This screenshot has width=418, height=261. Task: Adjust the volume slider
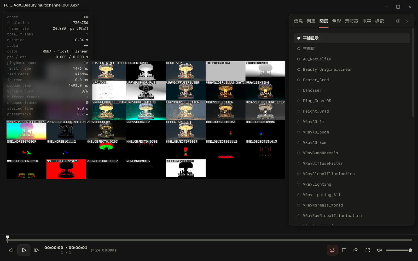(x=399, y=250)
